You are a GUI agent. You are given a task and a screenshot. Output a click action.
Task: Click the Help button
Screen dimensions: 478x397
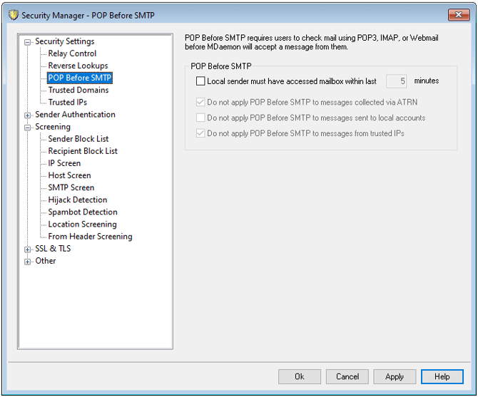tap(442, 376)
